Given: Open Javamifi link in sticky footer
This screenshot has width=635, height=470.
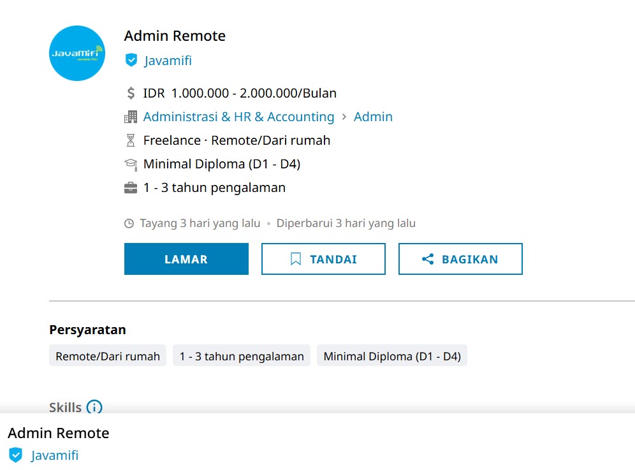Looking at the screenshot, I should click(55, 455).
